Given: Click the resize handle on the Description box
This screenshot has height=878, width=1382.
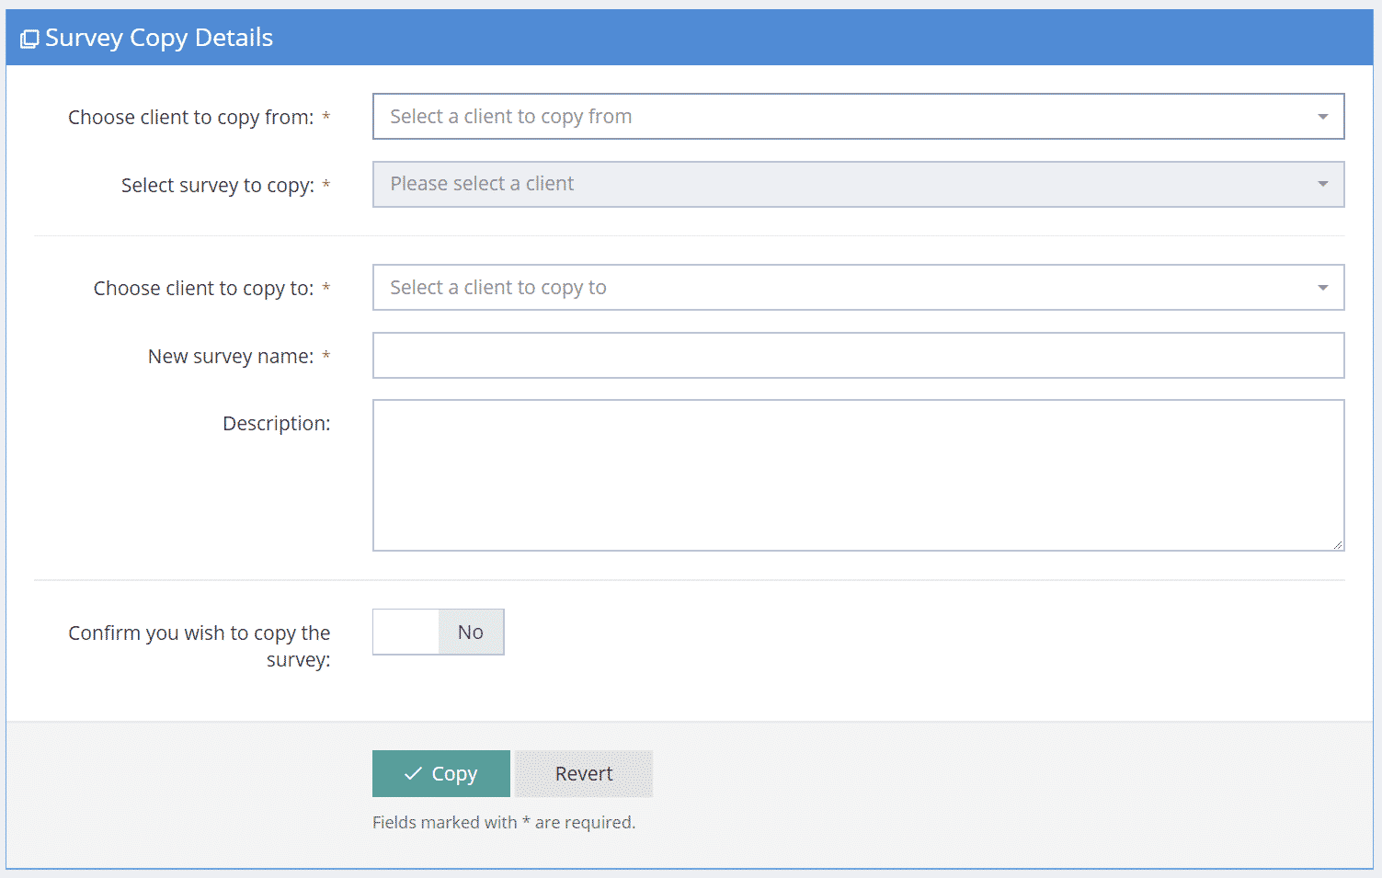Looking at the screenshot, I should pyautogui.click(x=1340, y=545).
